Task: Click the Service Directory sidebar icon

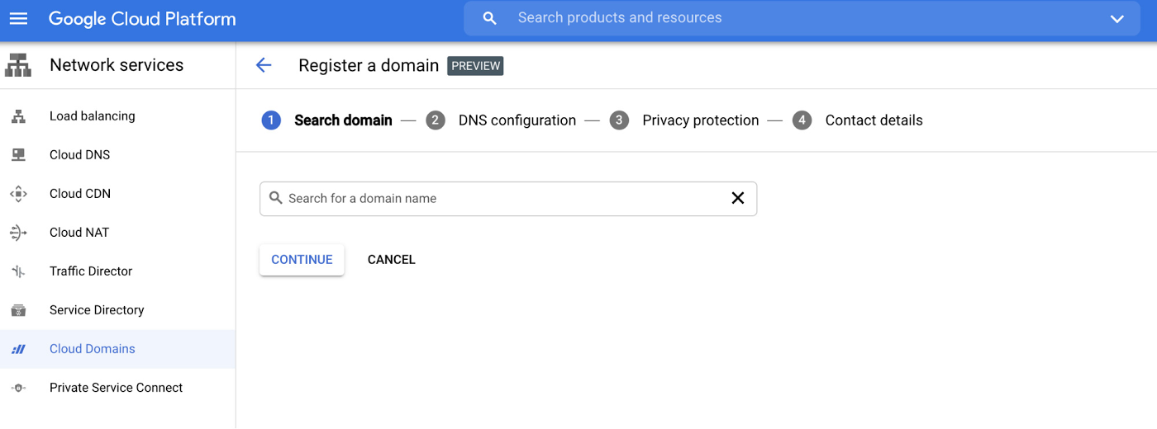Action: point(18,310)
